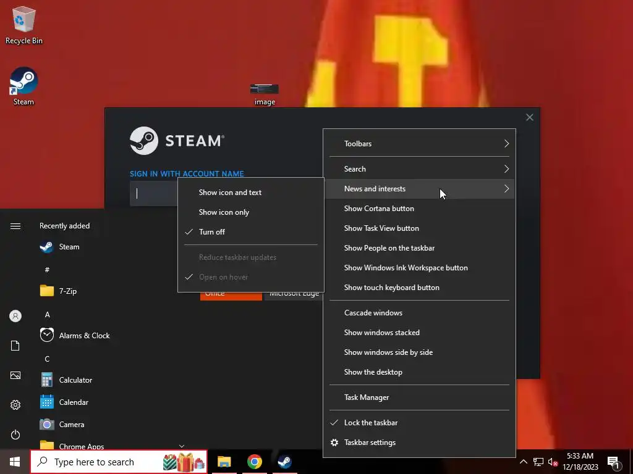Click the C letter header in app list
The image size is (633, 474).
pos(47,359)
